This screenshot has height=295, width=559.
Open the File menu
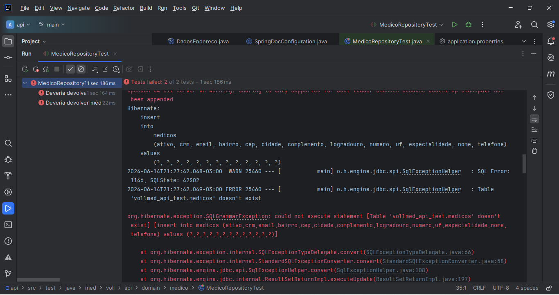[x=25, y=8]
